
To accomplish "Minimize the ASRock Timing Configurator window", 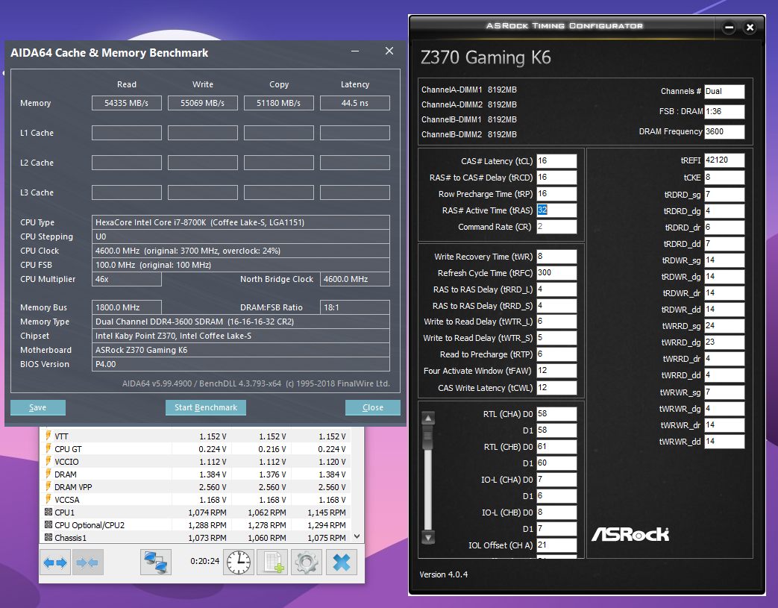I will [729, 28].
